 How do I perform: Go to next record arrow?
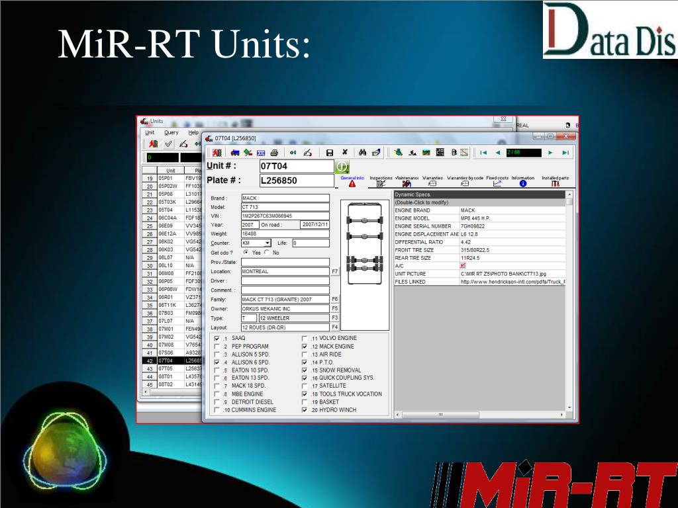point(550,153)
